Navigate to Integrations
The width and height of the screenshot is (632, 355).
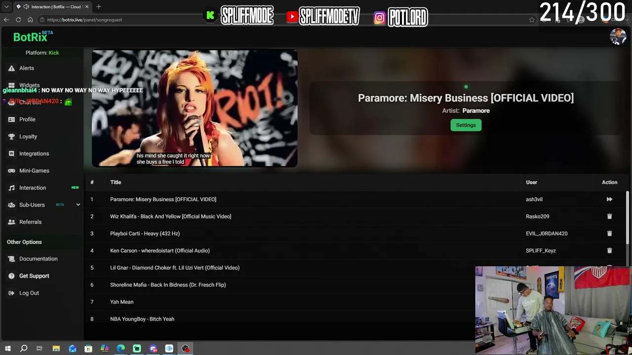[x=34, y=154]
